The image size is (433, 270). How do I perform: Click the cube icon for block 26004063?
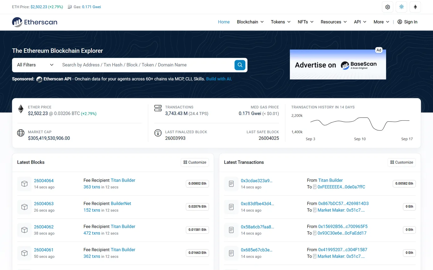(x=24, y=207)
